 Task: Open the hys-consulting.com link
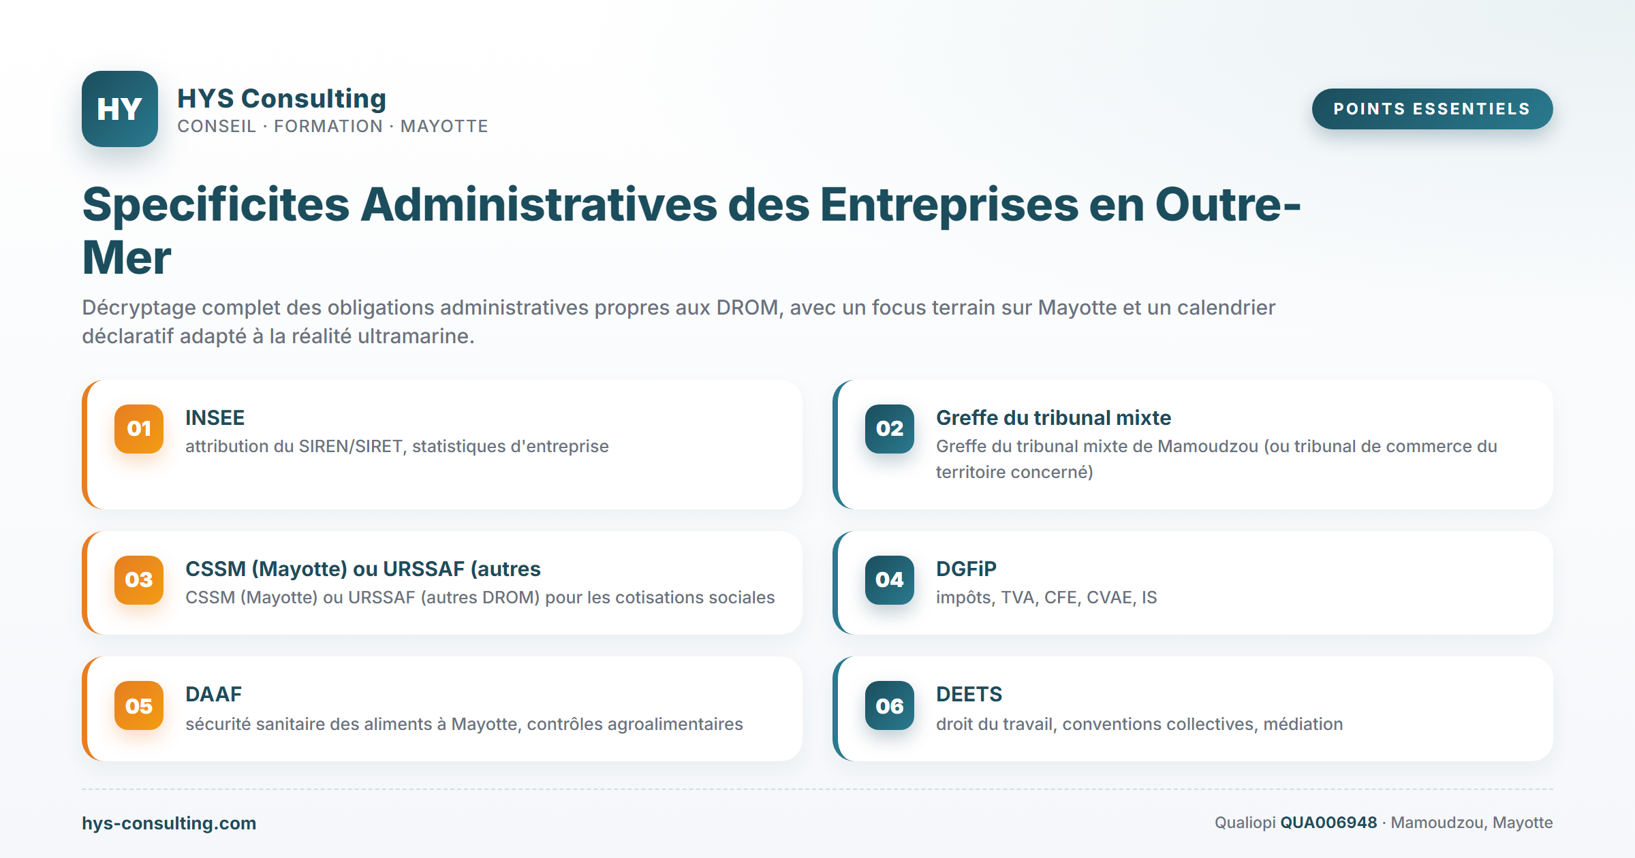[169, 823]
